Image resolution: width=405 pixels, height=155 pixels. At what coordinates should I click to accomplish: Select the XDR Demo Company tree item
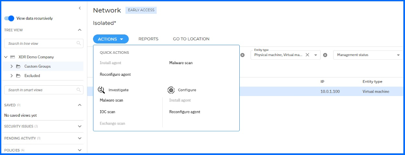(36, 57)
